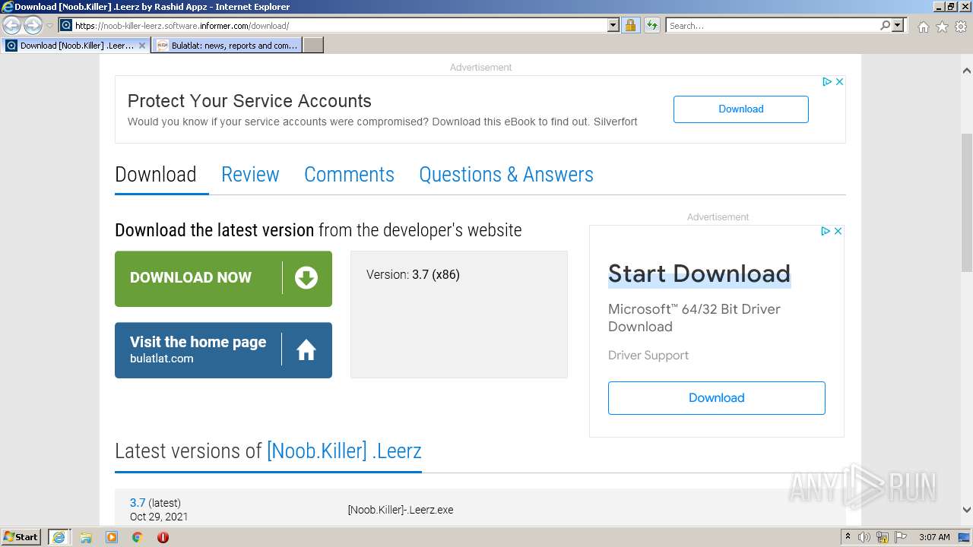Click Download button in Driver Support ad
Image resolution: width=973 pixels, height=547 pixels.
coord(716,398)
